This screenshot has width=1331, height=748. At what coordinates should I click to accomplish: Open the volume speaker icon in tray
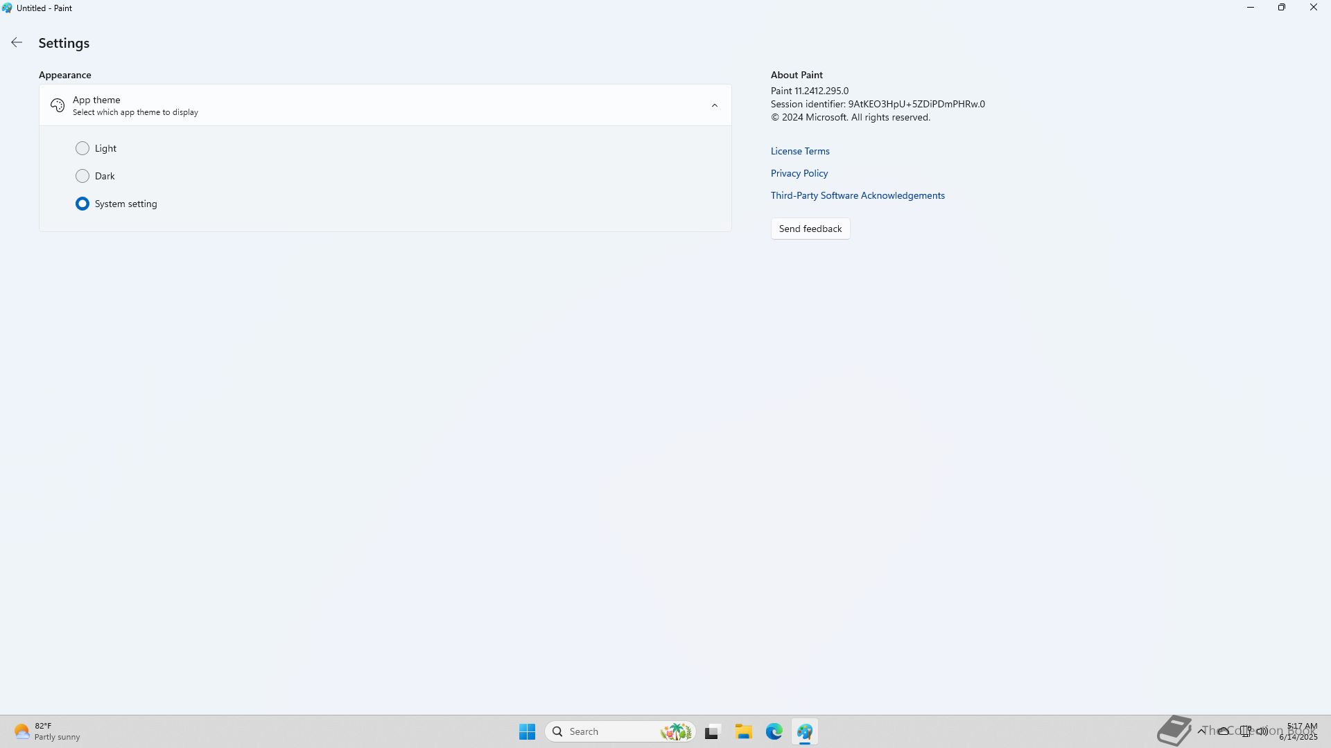pyautogui.click(x=1262, y=731)
